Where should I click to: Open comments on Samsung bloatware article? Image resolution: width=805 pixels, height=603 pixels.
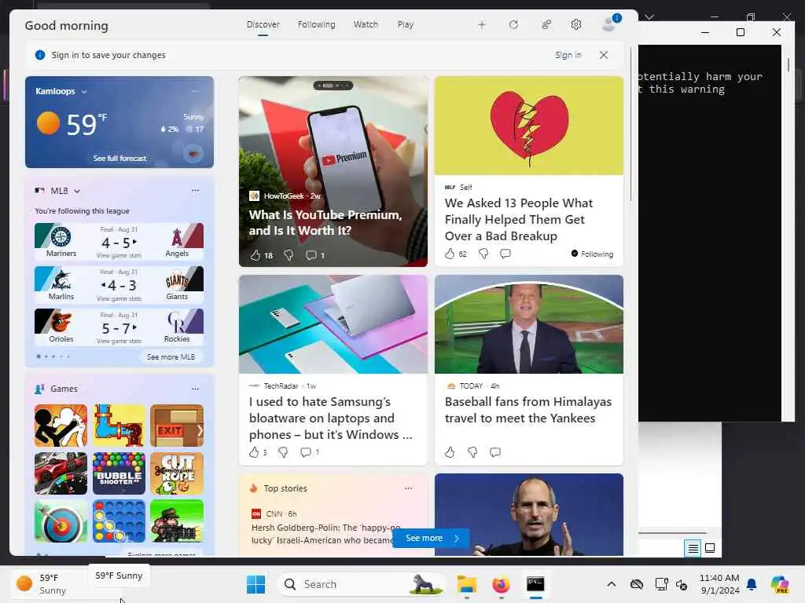[x=306, y=451]
